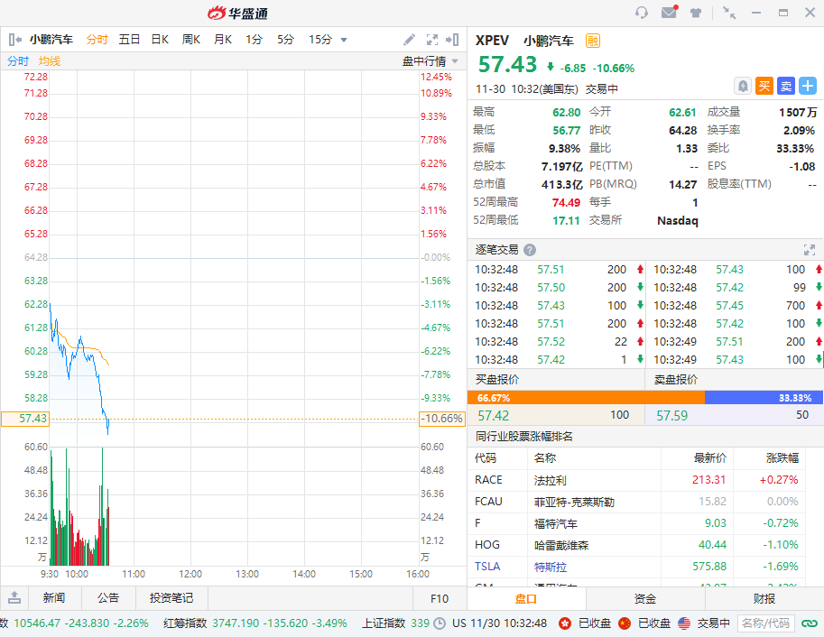Open help for 逐笔交易
This screenshot has width=824, height=637.
pos(530,250)
